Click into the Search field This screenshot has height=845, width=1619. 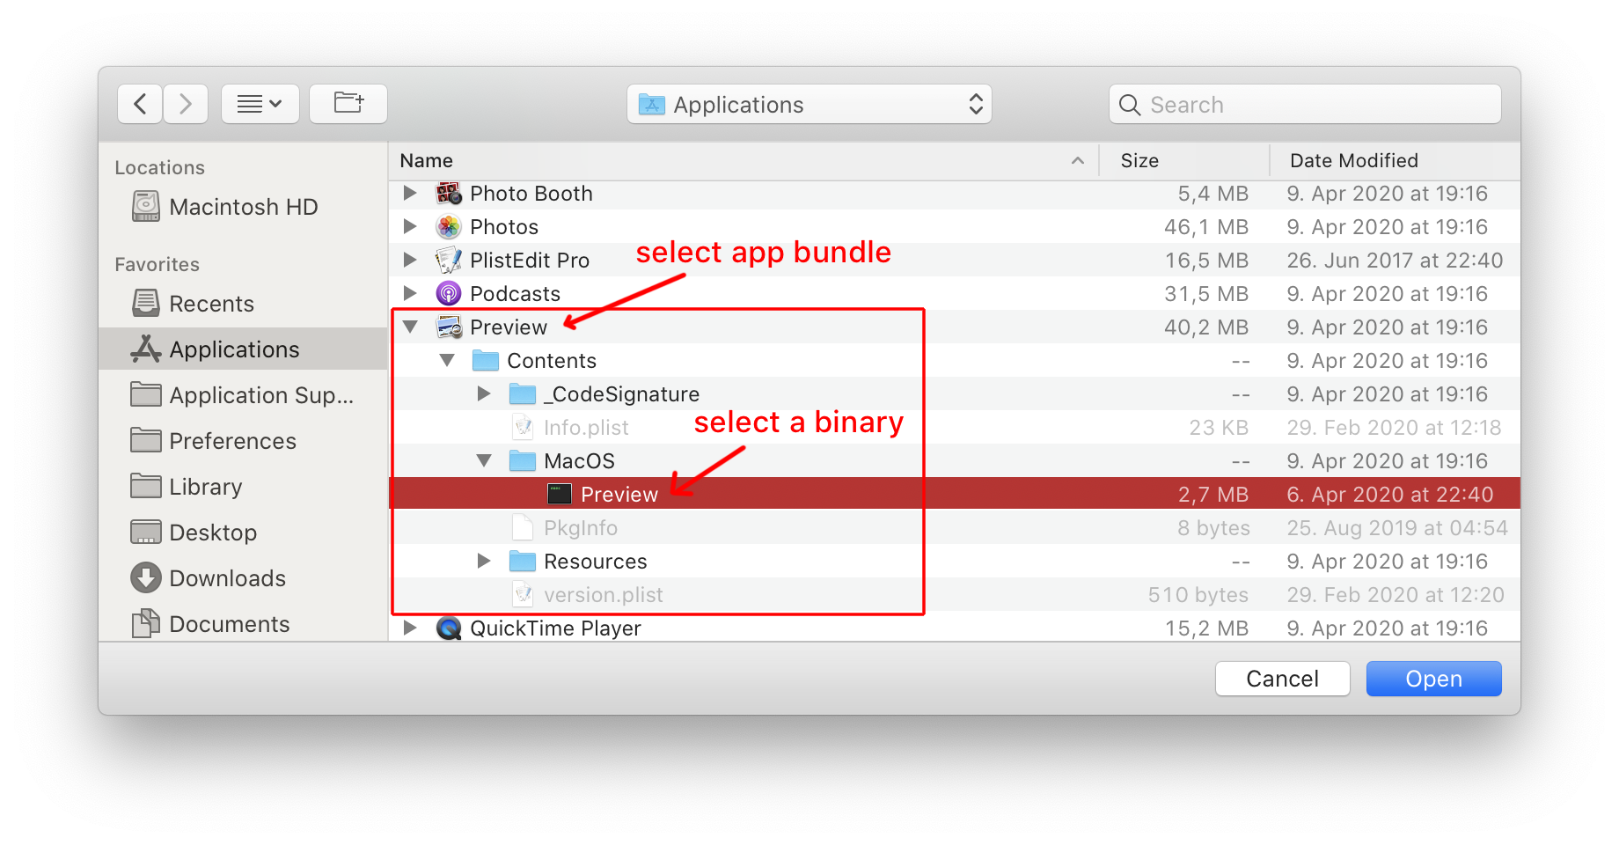[x=1305, y=104]
